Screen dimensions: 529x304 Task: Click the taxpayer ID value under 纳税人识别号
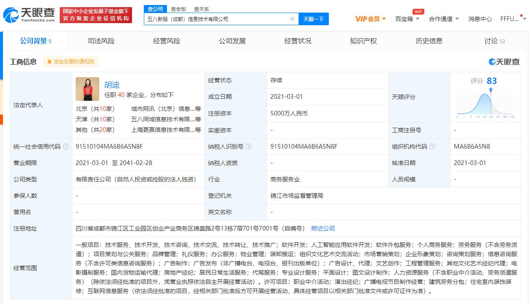304,147
